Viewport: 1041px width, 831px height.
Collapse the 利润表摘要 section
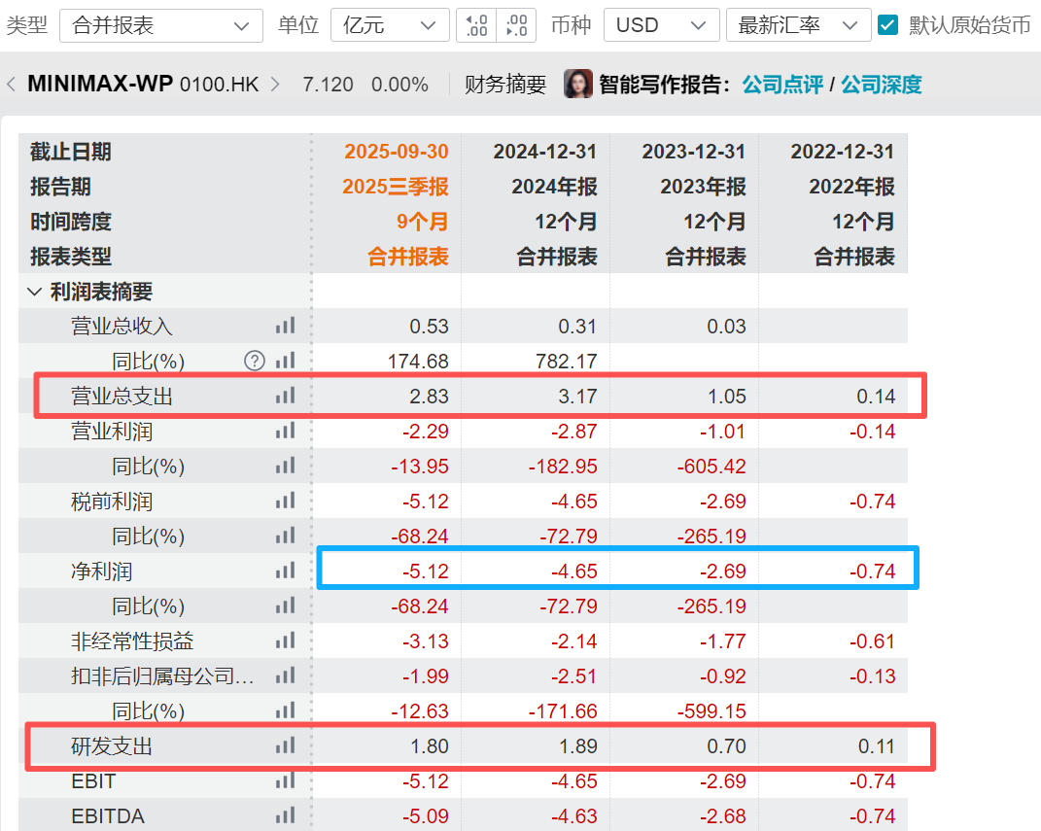(35, 292)
